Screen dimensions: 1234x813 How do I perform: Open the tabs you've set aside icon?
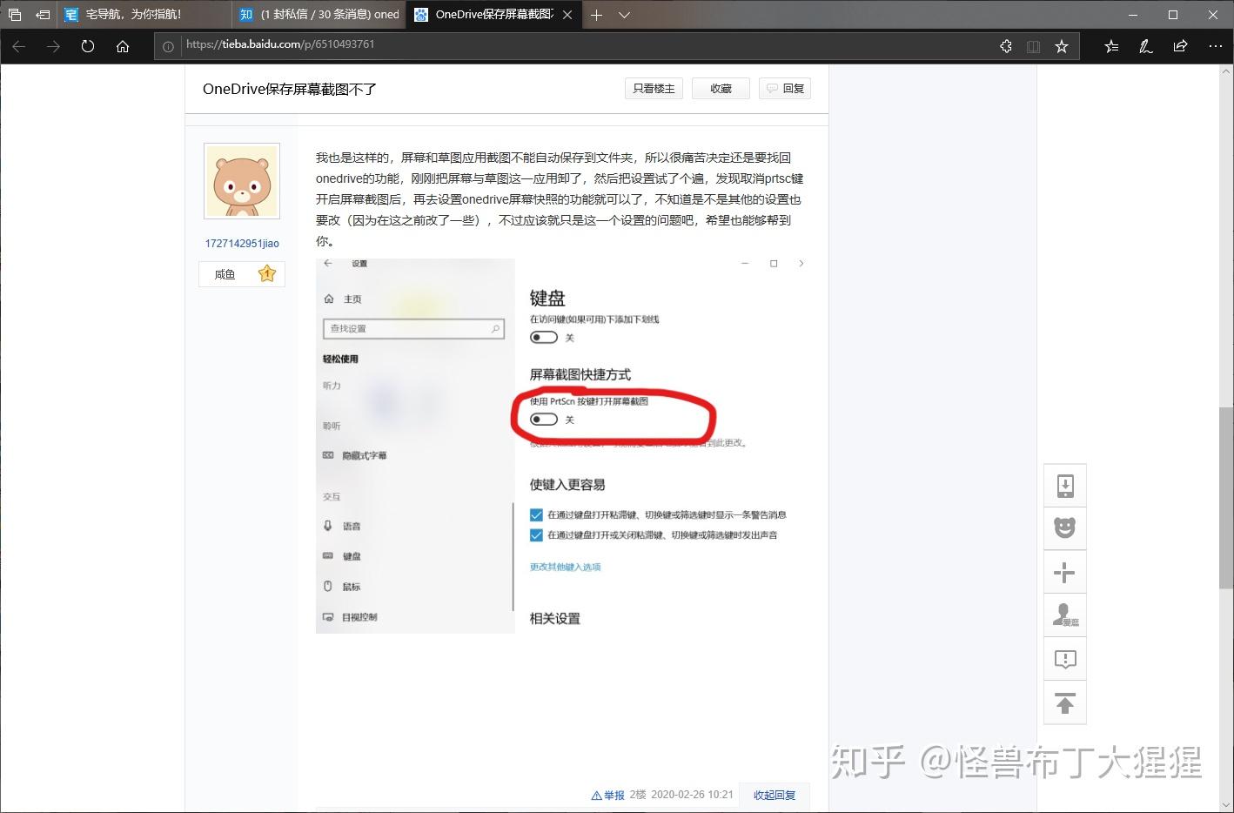pyautogui.click(x=14, y=15)
